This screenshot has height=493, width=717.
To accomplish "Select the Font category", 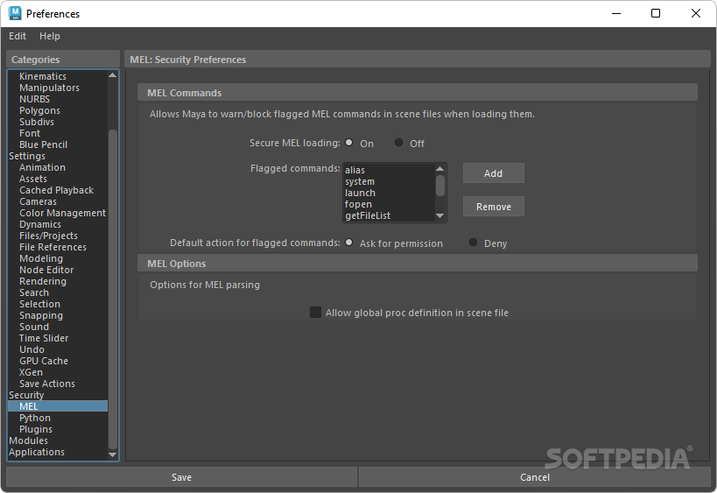I will 58,134.
